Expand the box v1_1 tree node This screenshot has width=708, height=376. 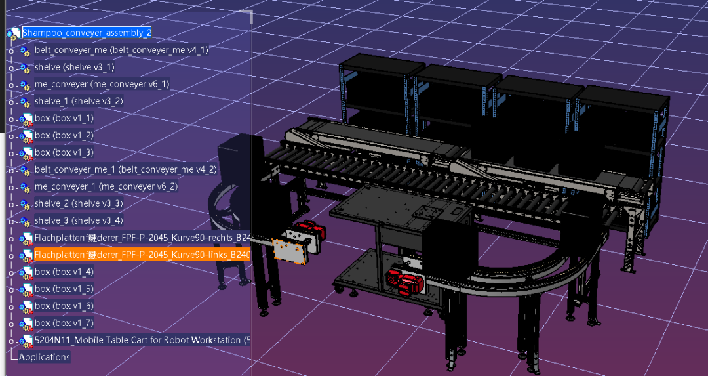(11, 120)
